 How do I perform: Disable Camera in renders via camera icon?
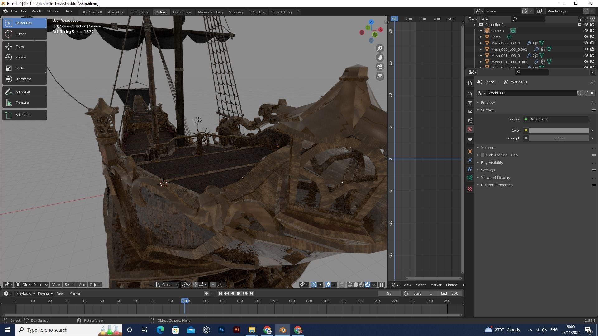[592, 30]
